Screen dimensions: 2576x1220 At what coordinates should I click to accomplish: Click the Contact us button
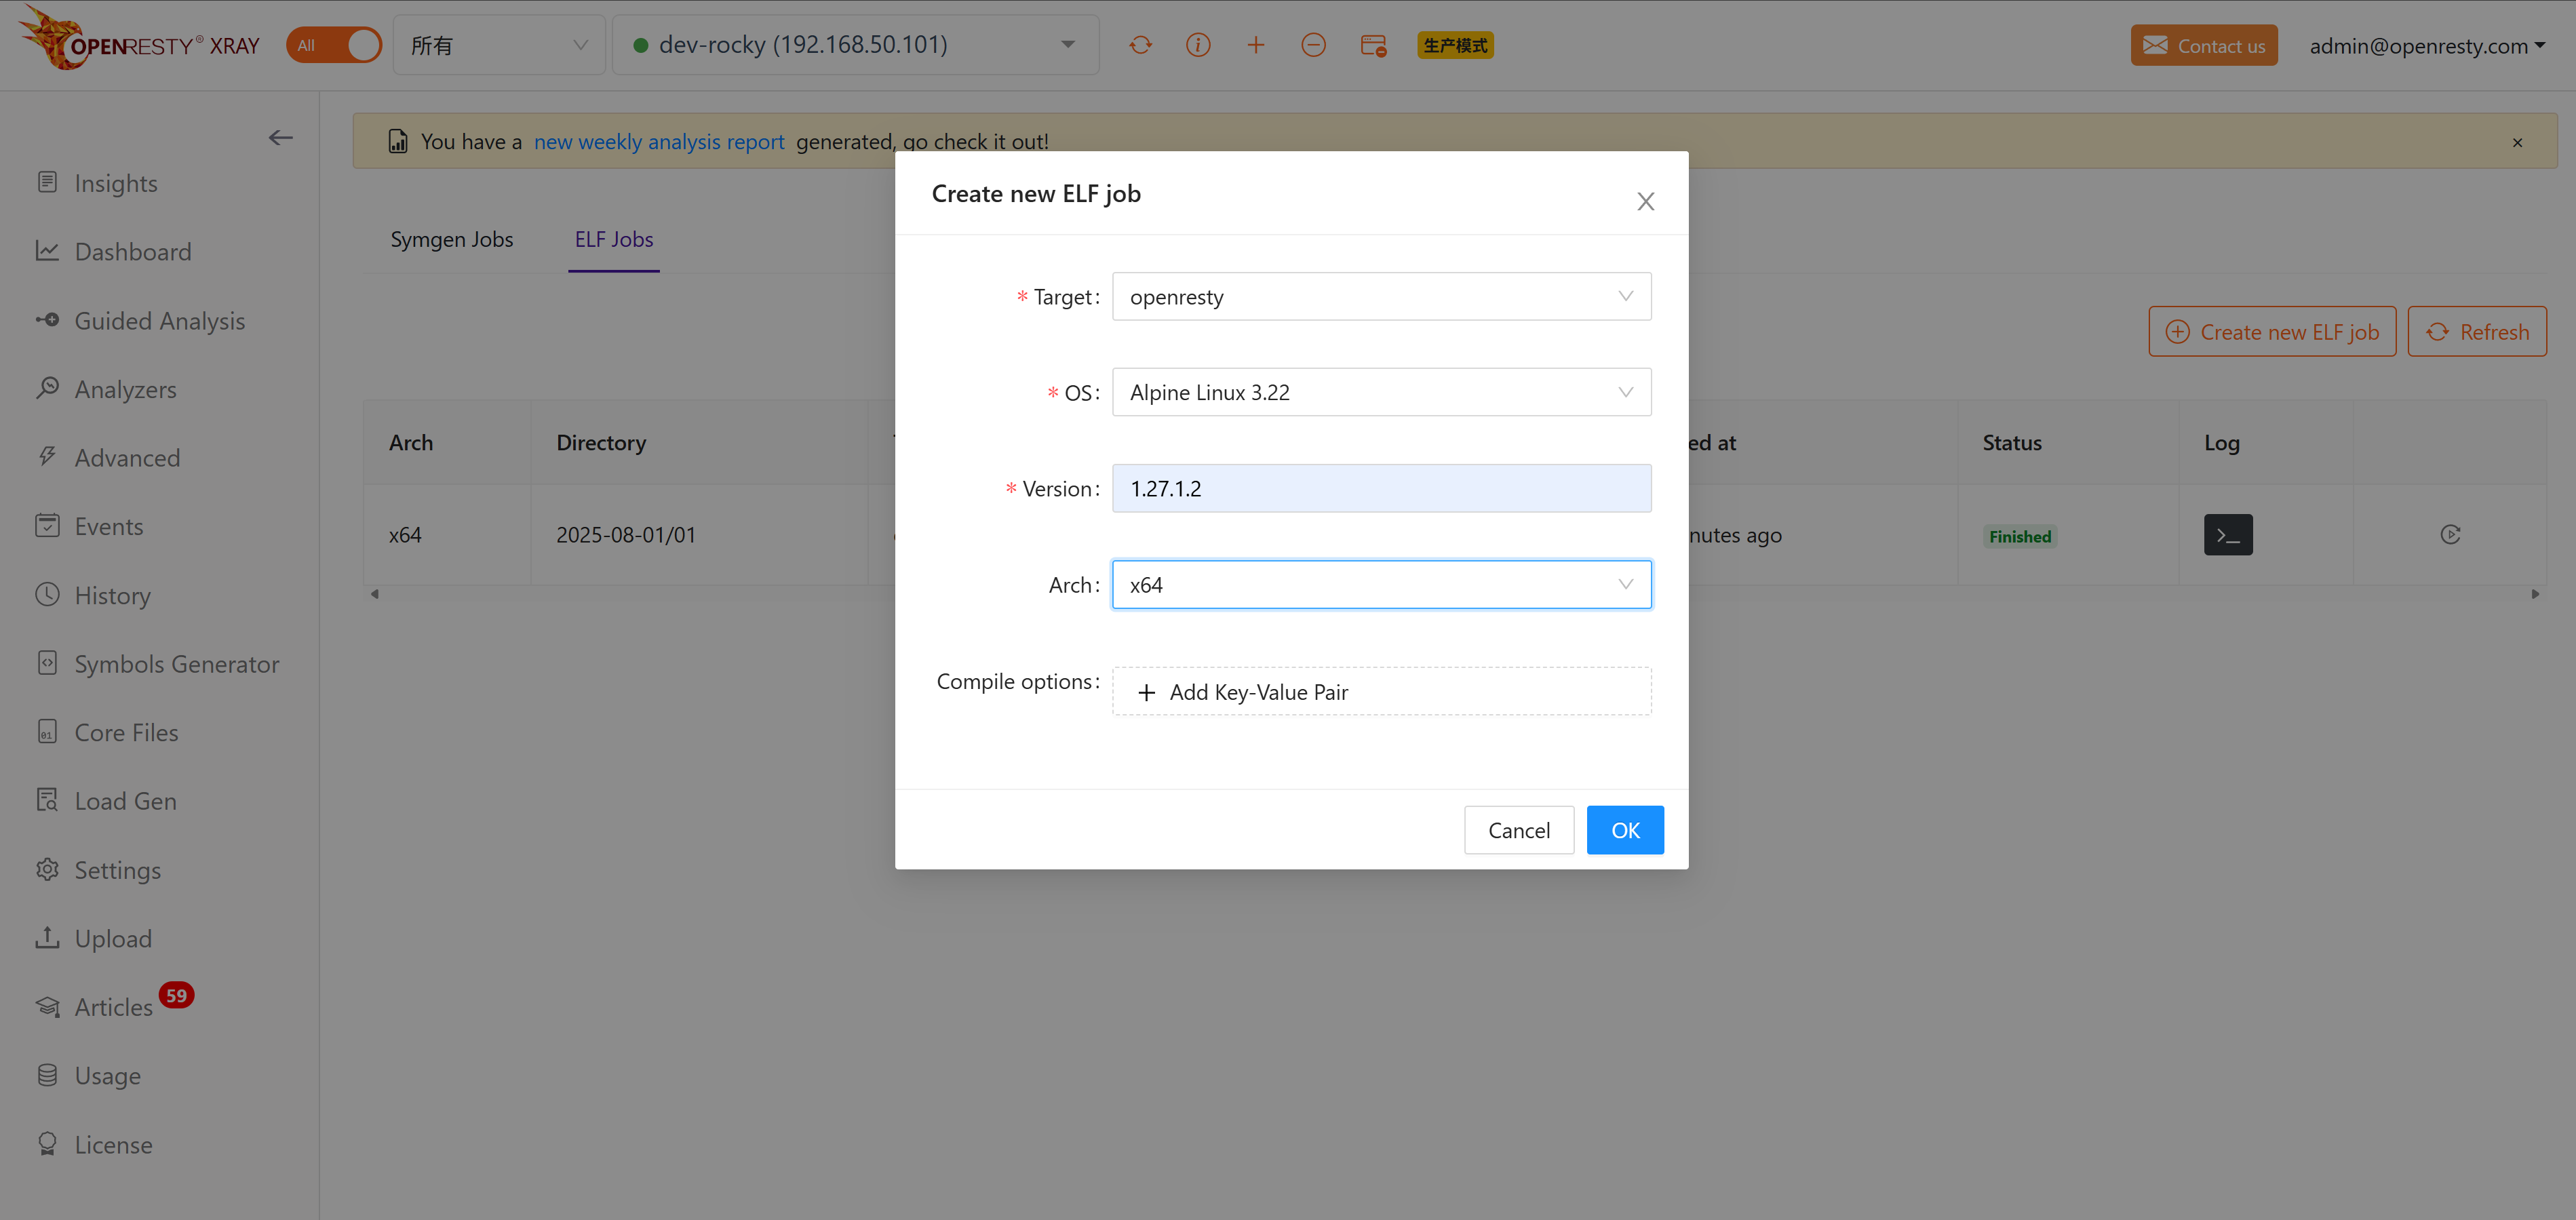pos(2203,45)
